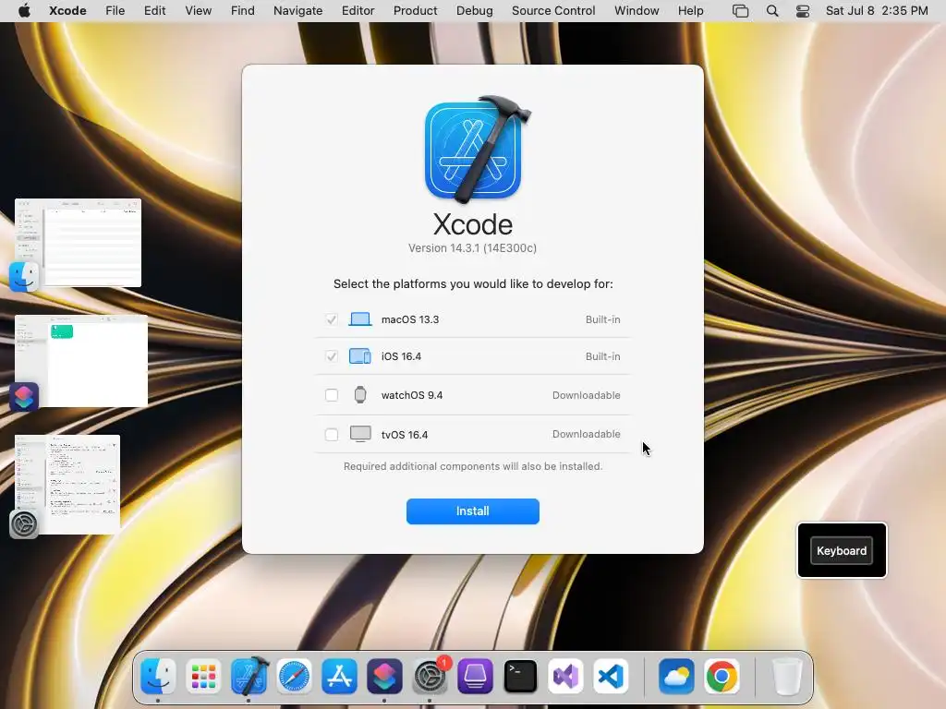
Task: Open the Window menu
Action: (637, 10)
